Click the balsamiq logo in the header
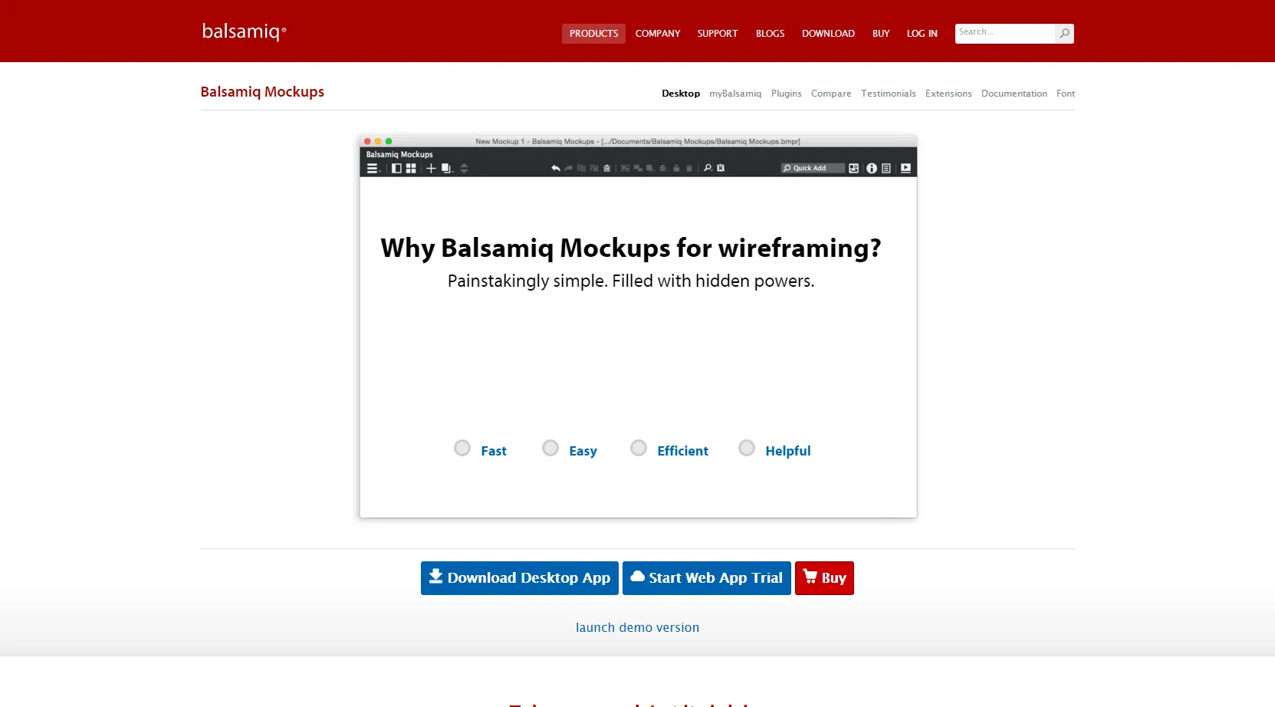 click(244, 31)
